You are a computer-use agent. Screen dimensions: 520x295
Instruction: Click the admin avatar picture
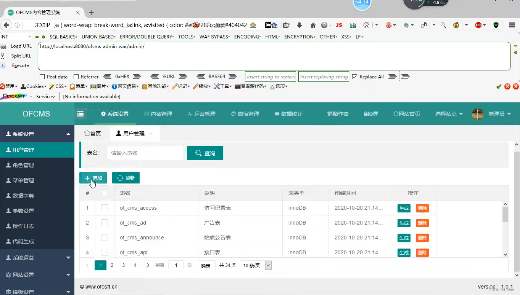click(x=478, y=114)
